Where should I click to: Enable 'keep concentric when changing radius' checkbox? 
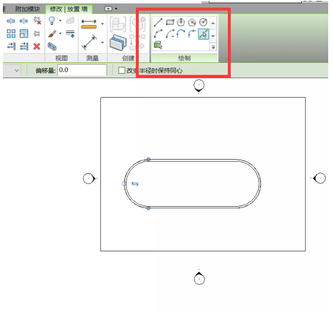pos(122,70)
